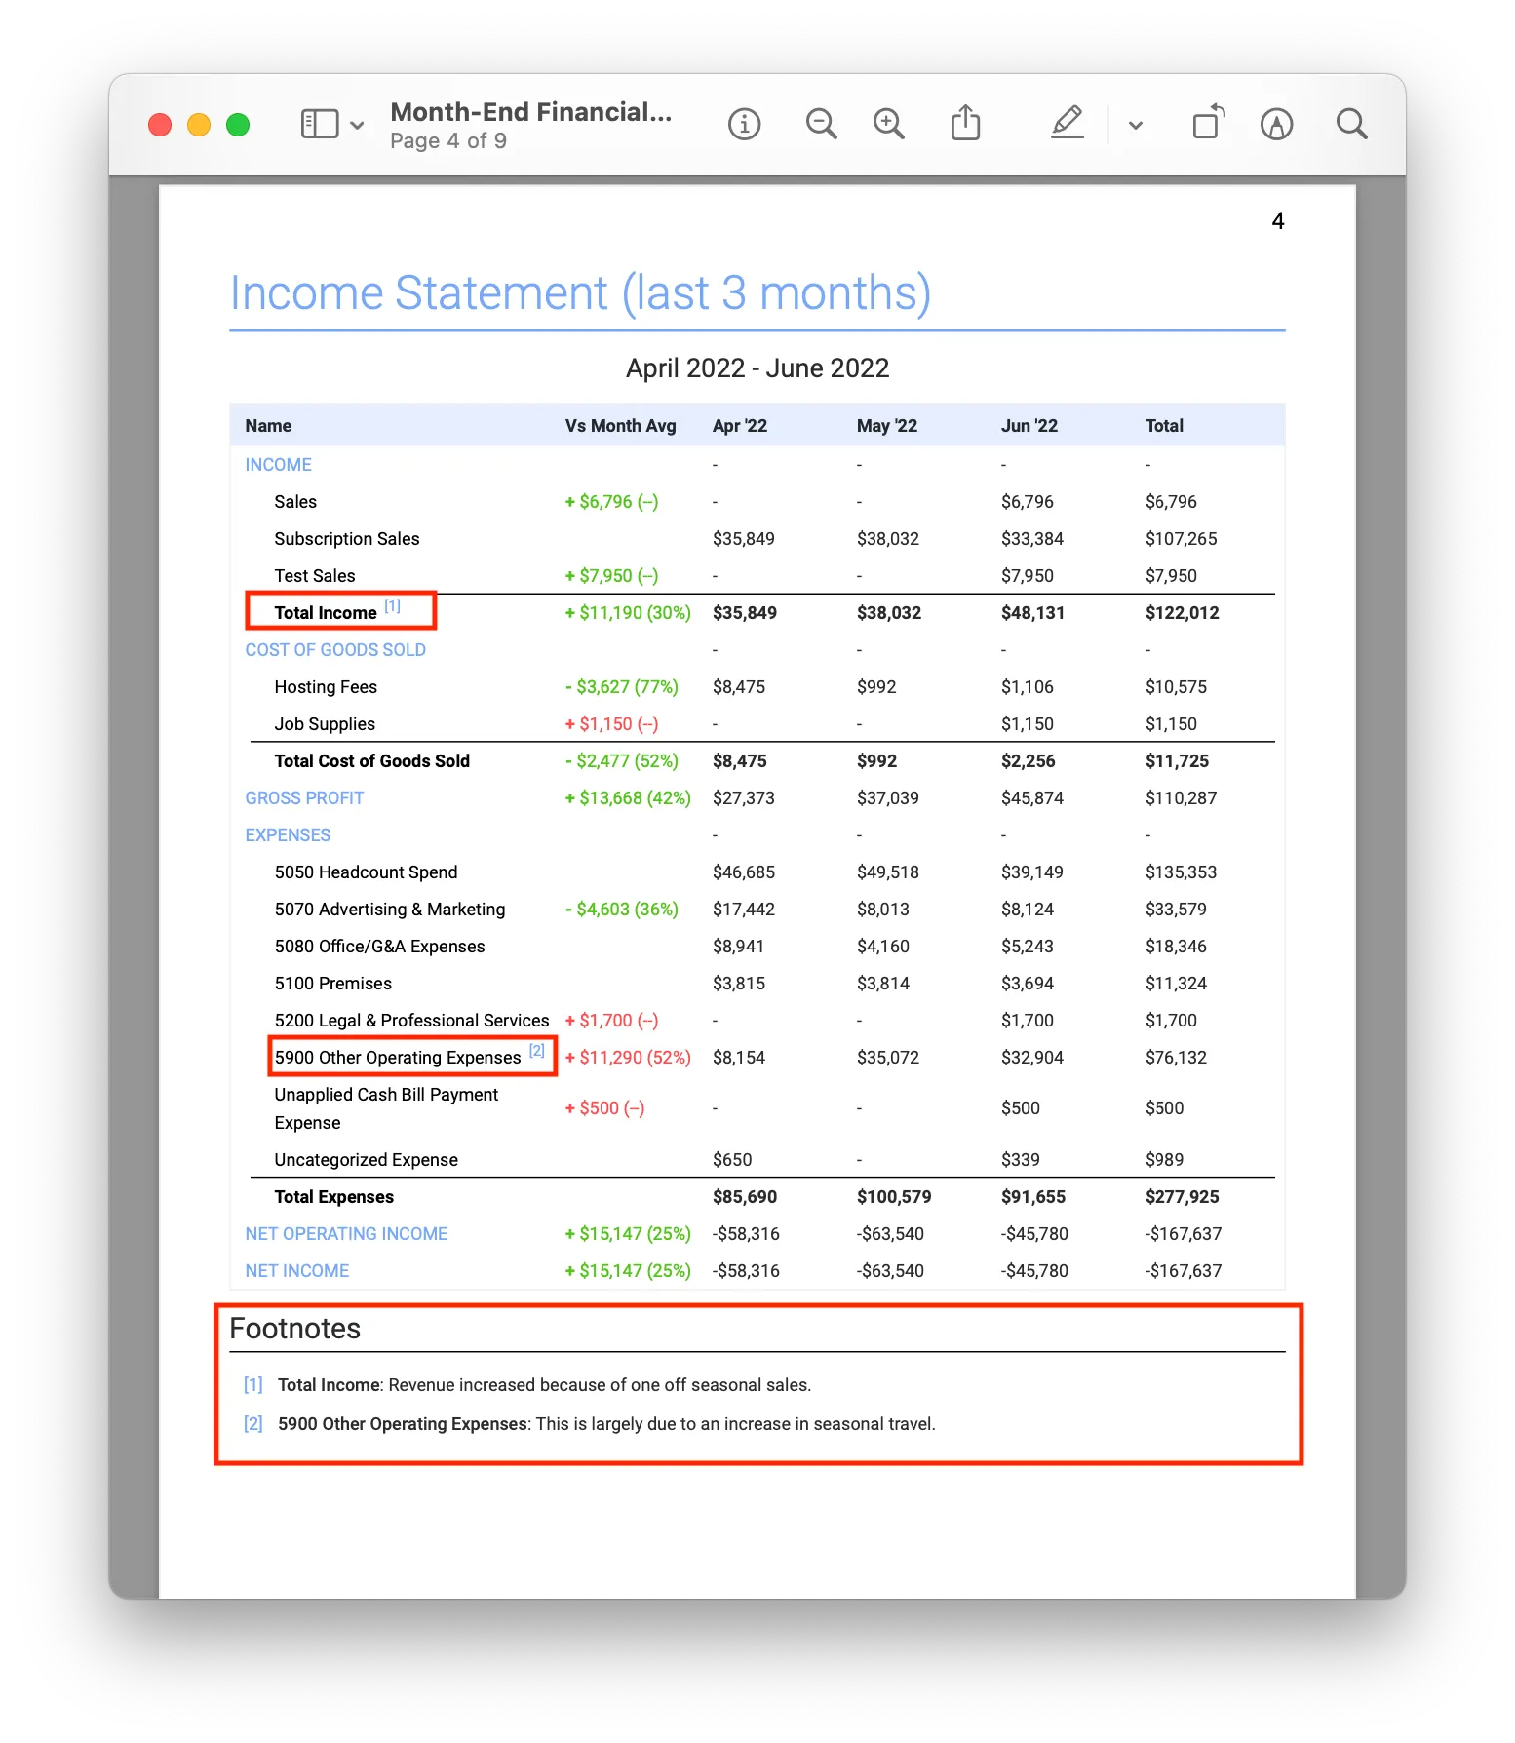1515x1743 pixels.
Task: Click the $277,925 Total Expenses value
Action: click(x=1182, y=1197)
